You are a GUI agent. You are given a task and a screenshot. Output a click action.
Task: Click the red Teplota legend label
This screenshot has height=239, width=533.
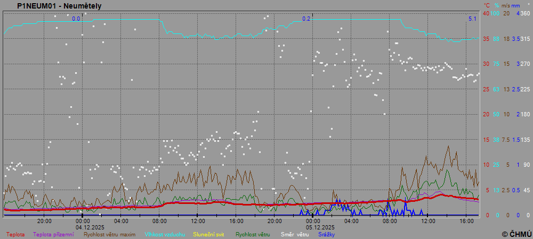click(x=15, y=234)
